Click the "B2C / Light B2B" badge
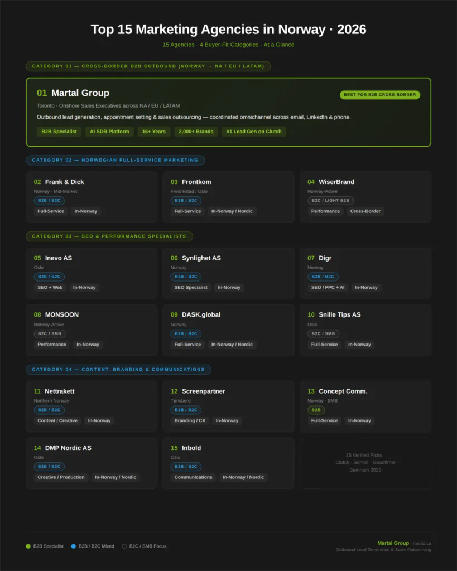Viewport: 457px width, 571px height. click(x=330, y=201)
